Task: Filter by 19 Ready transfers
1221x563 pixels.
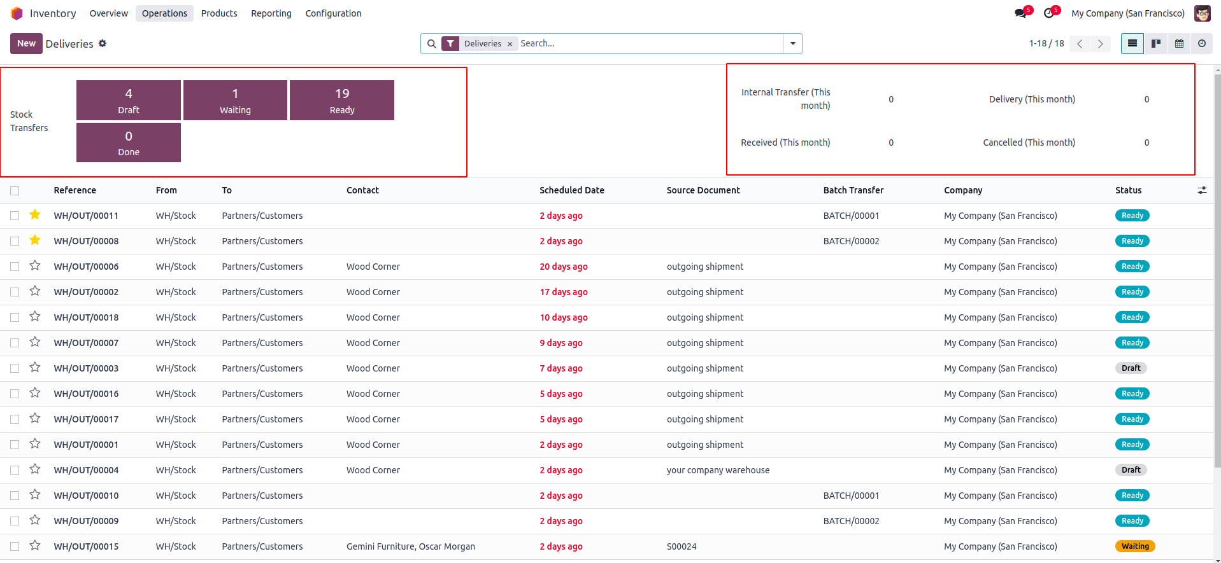Action: coord(342,100)
